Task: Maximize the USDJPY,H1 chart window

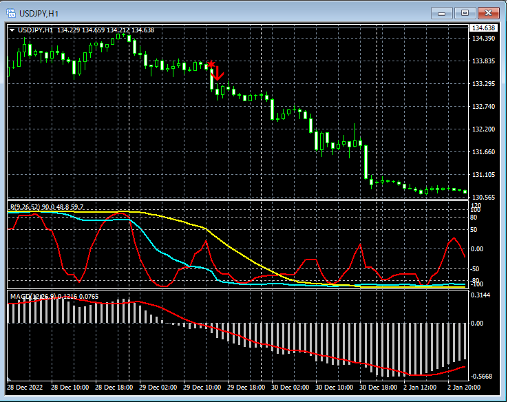Action: 465,13
